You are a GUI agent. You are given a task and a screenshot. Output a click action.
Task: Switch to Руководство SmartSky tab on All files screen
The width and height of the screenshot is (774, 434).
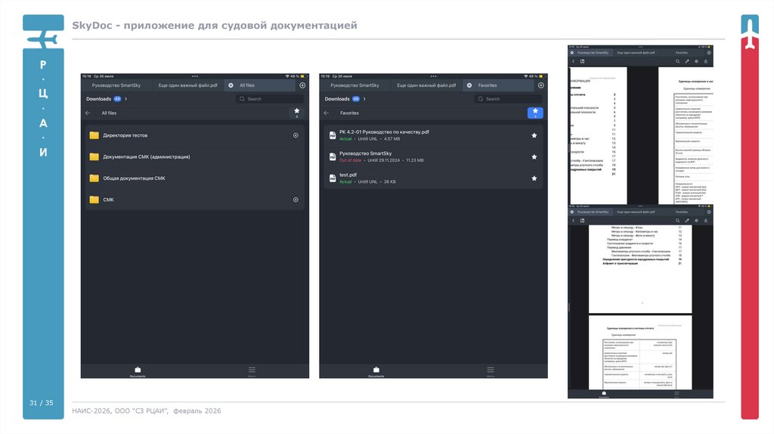[x=116, y=85]
